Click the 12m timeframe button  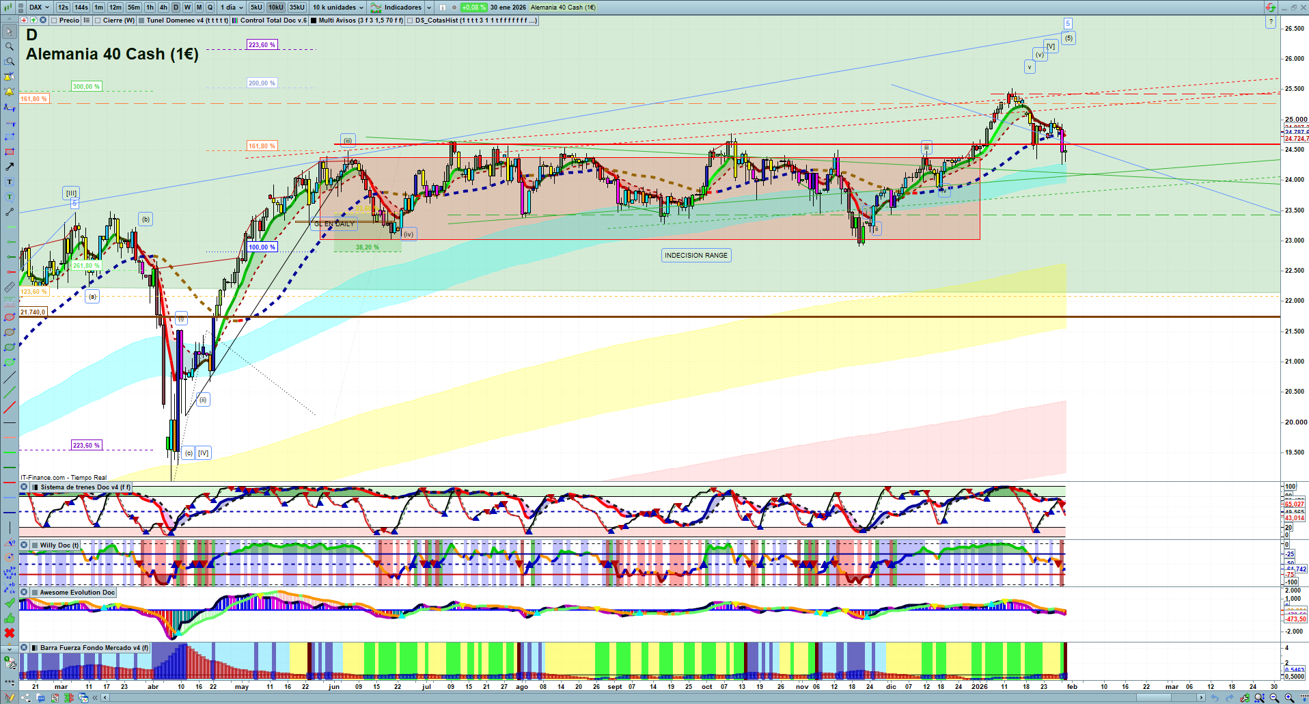tap(115, 8)
